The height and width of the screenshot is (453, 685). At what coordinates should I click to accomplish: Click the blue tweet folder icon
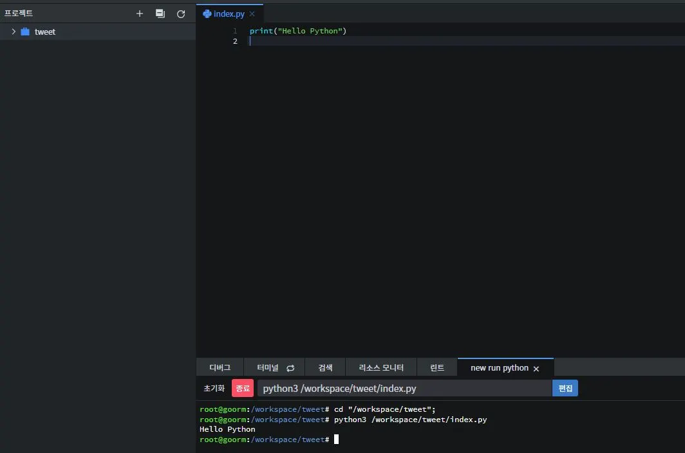pyautogui.click(x=25, y=32)
